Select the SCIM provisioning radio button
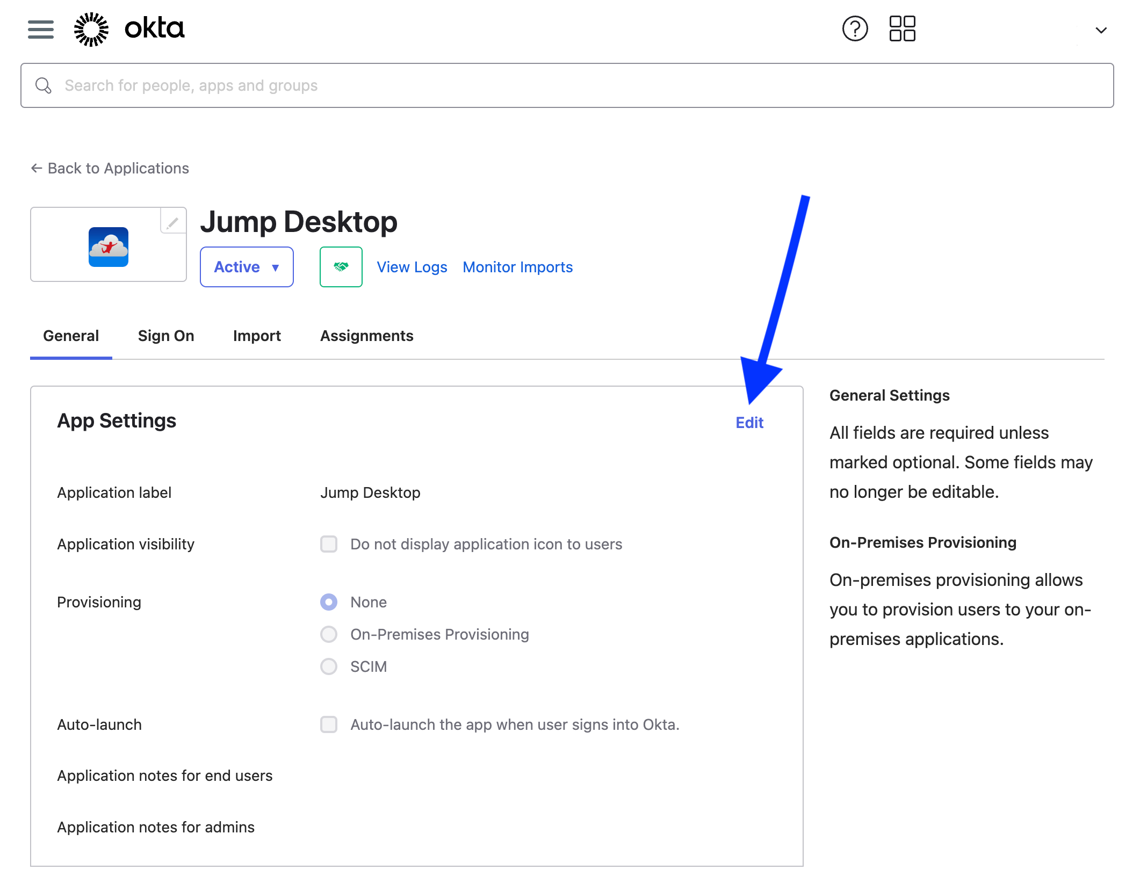1140x870 pixels. (x=329, y=666)
